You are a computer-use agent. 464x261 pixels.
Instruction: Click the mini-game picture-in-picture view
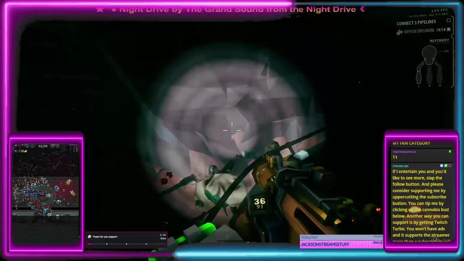coord(46,194)
